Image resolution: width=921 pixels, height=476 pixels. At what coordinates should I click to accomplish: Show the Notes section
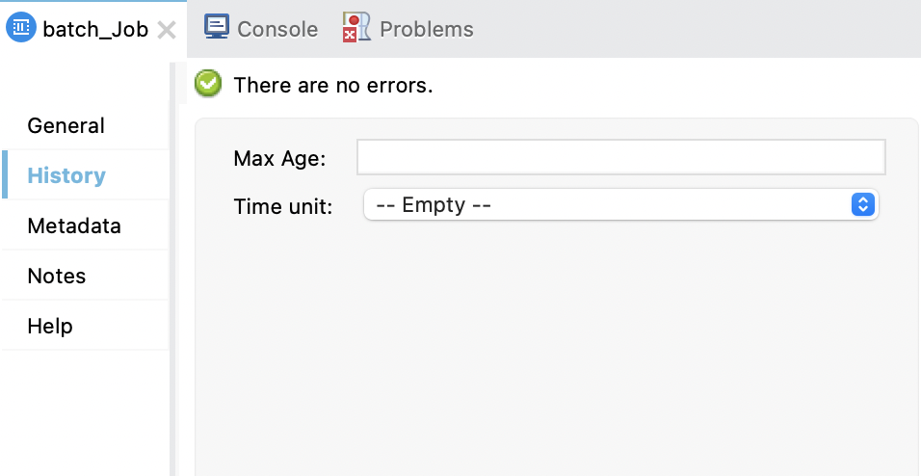coord(57,277)
